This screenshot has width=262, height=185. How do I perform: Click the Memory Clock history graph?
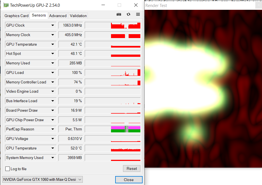(x=113, y=35)
